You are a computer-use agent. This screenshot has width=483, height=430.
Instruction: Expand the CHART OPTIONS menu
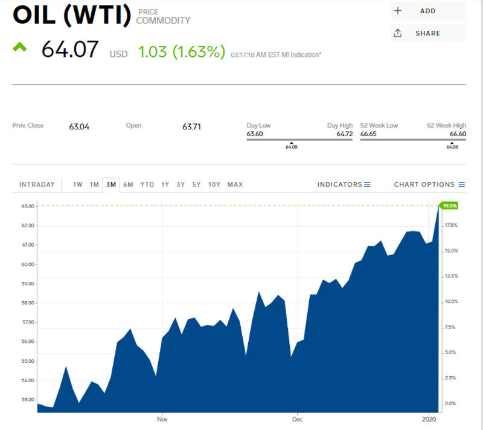(429, 184)
